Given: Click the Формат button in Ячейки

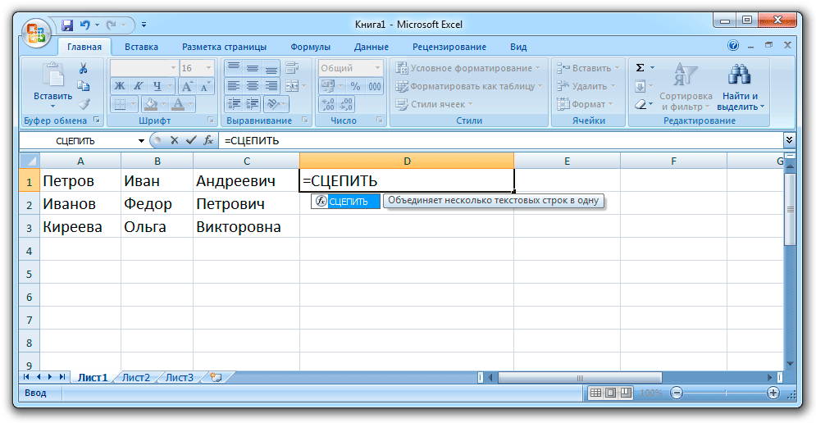Looking at the screenshot, I should point(585,104).
